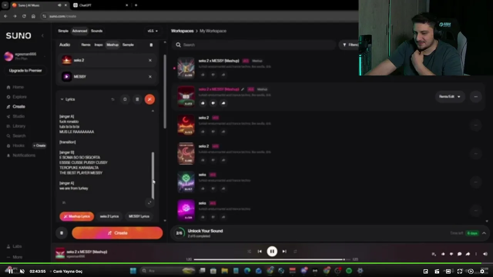Like the currently playing seka 2 x MESSY mashup
This screenshot has height=277, width=493.
[x=203, y=103]
